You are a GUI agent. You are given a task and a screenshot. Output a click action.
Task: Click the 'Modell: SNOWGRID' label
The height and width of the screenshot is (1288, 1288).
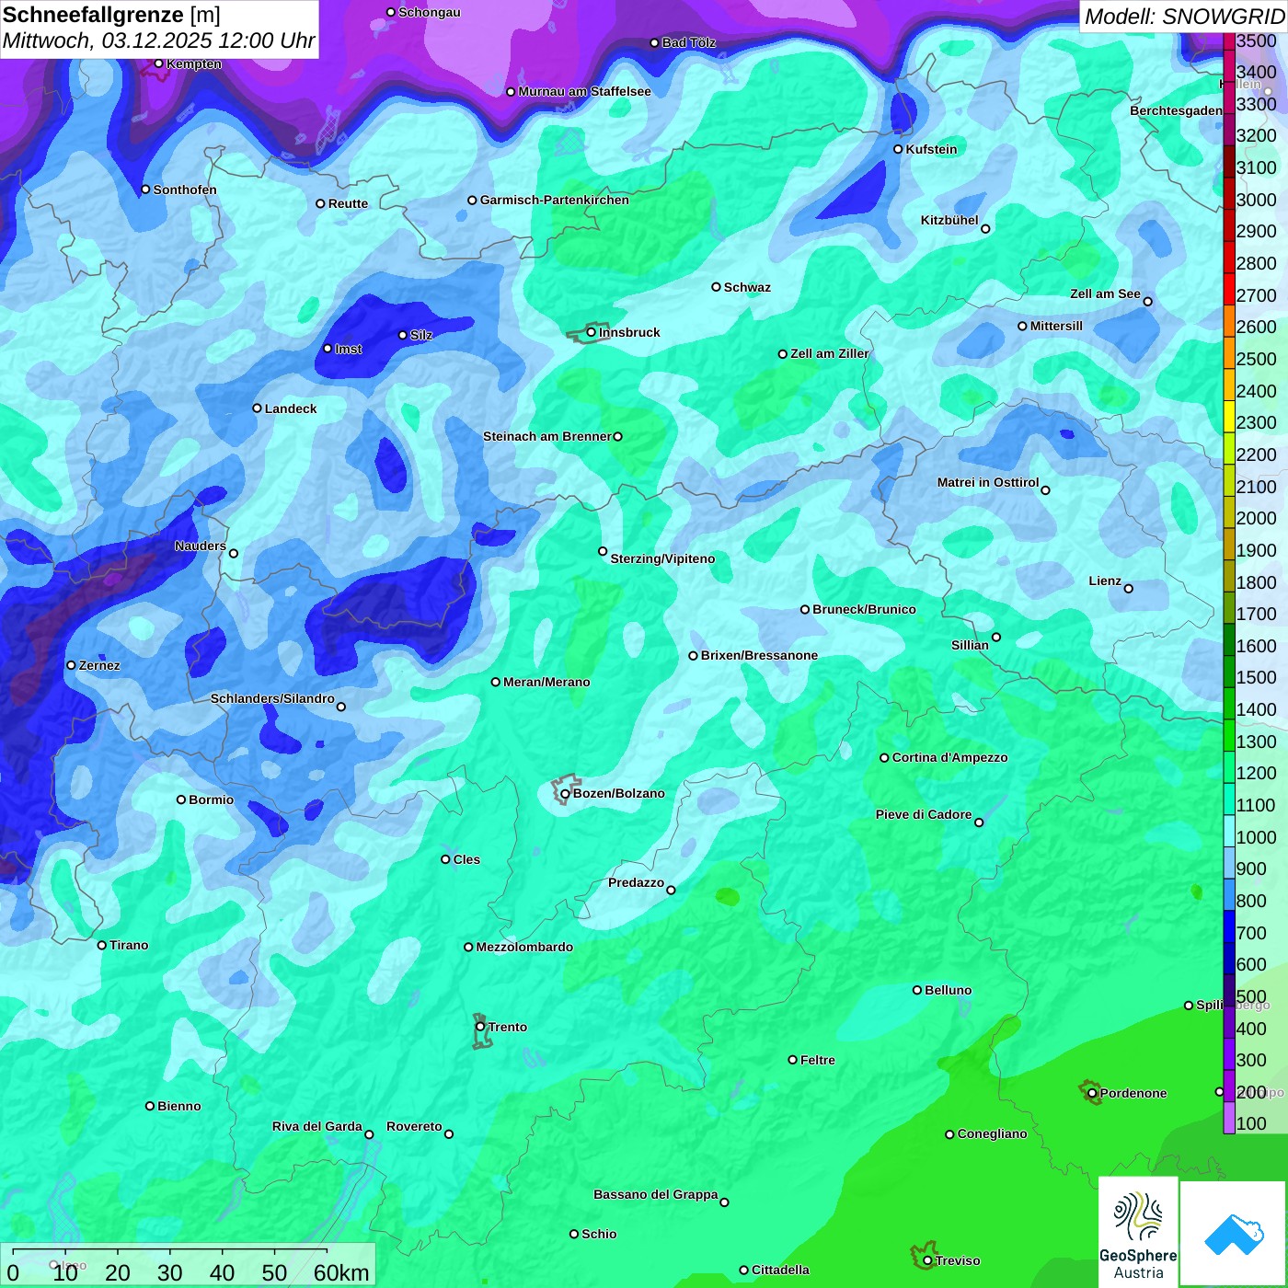click(1184, 17)
